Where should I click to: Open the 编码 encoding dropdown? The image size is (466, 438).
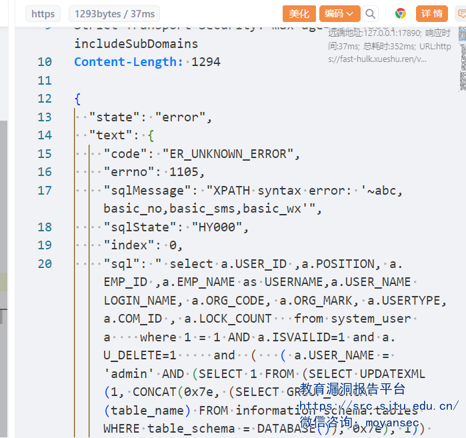pyautogui.click(x=339, y=14)
